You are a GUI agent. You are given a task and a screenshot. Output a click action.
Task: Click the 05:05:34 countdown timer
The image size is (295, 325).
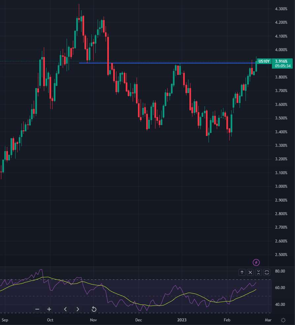283,66
